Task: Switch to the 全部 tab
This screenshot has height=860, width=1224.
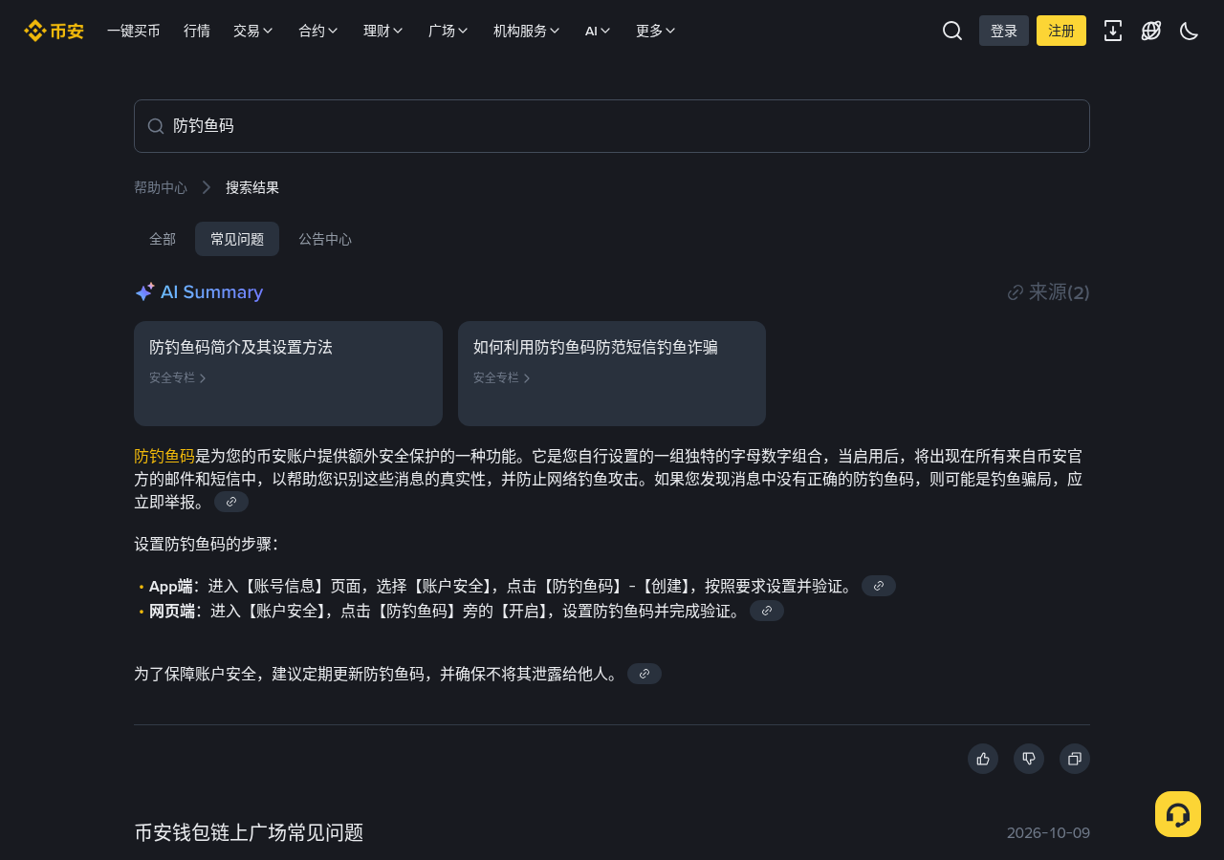Action: pyautogui.click(x=163, y=239)
